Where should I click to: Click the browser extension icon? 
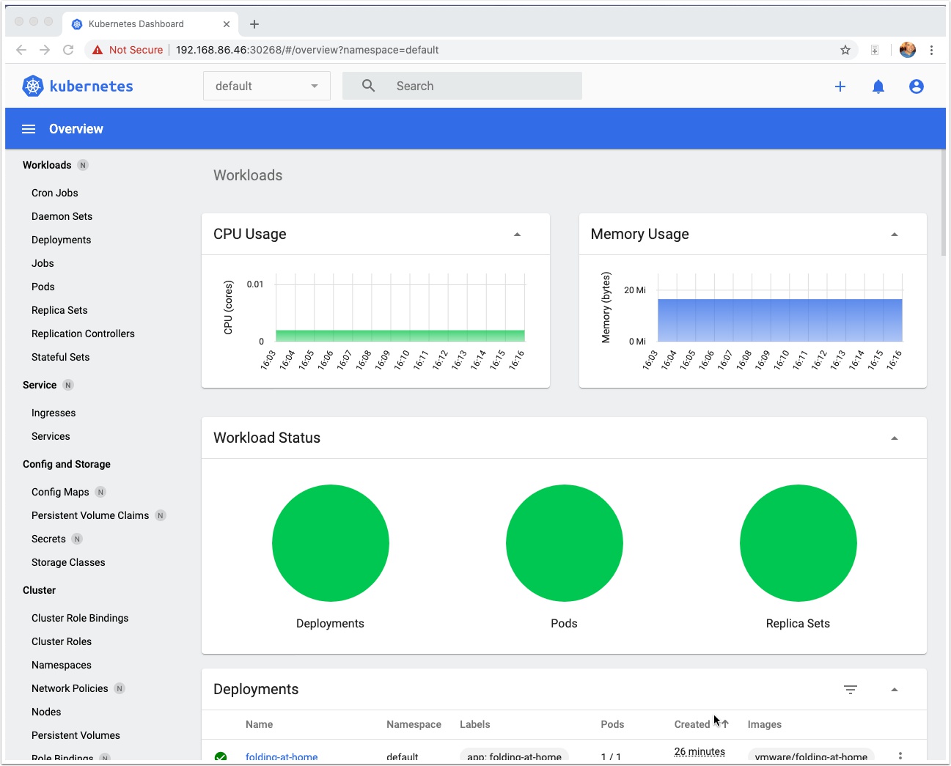point(875,50)
